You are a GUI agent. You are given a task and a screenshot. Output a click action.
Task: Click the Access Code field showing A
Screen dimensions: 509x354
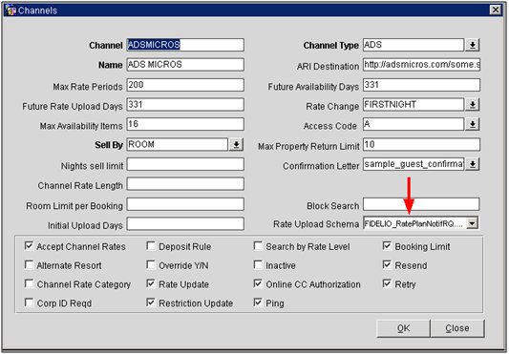(414, 124)
